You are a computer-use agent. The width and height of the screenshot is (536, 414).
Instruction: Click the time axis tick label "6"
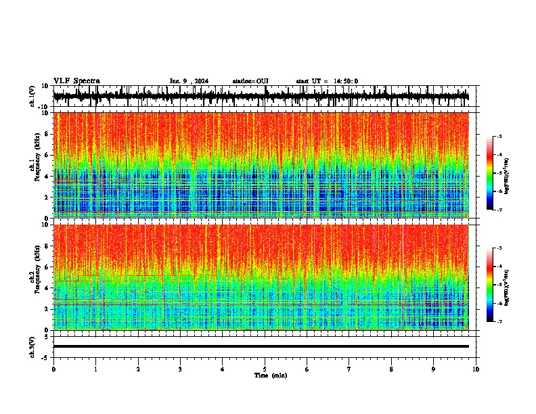click(x=307, y=369)
